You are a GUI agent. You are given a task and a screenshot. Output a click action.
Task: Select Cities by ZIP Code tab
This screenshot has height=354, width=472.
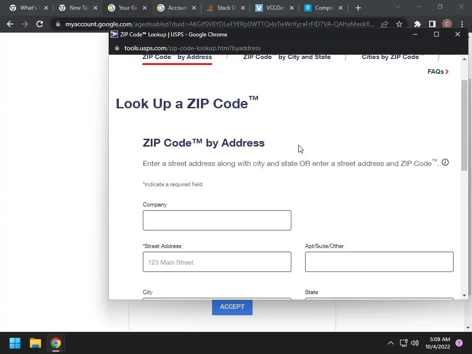point(393,57)
